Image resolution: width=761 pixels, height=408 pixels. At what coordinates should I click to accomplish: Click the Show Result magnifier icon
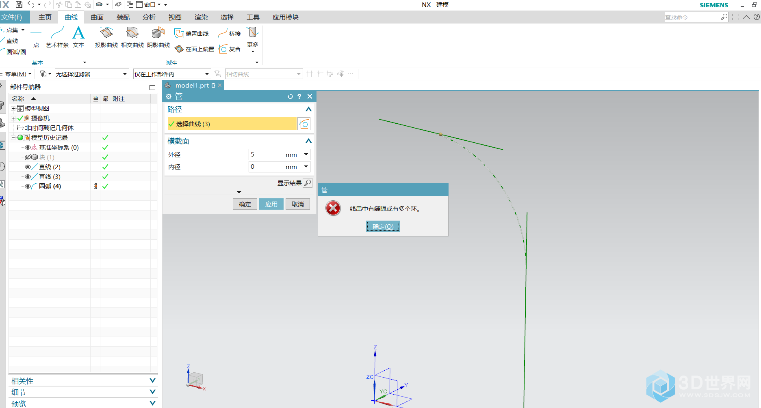point(308,183)
